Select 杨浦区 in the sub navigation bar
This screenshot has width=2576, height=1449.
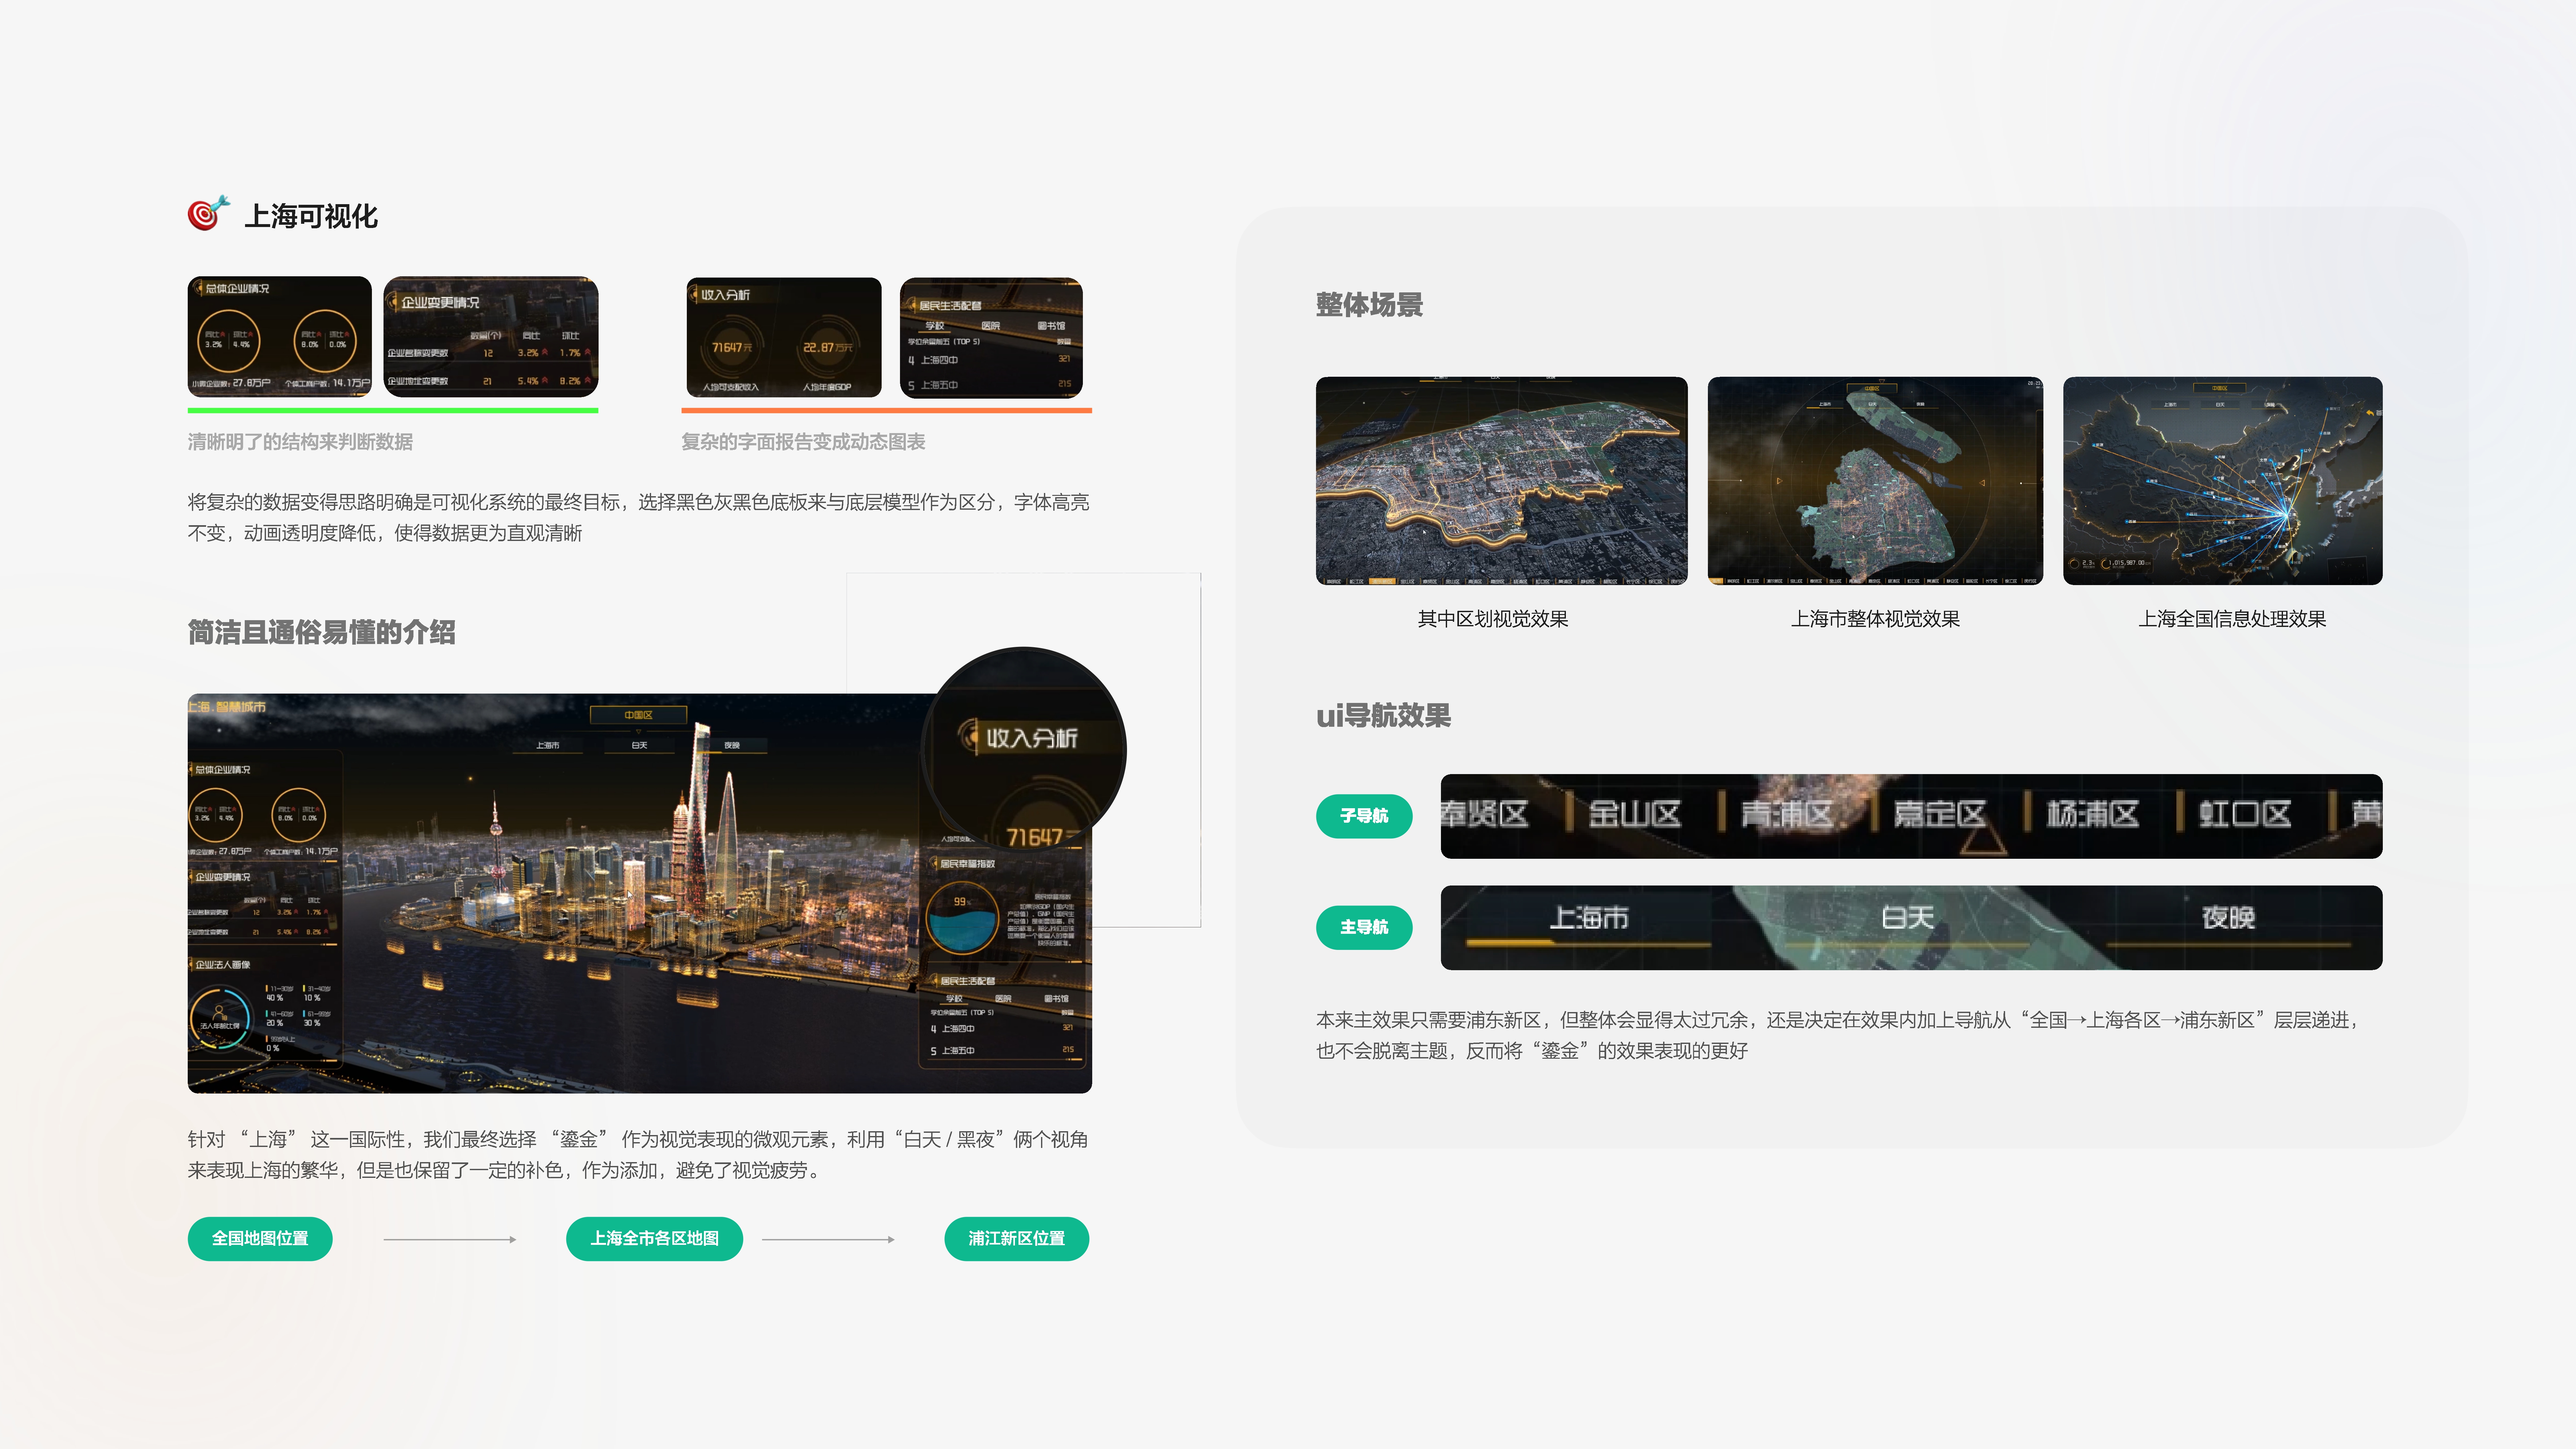click(2093, 814)
